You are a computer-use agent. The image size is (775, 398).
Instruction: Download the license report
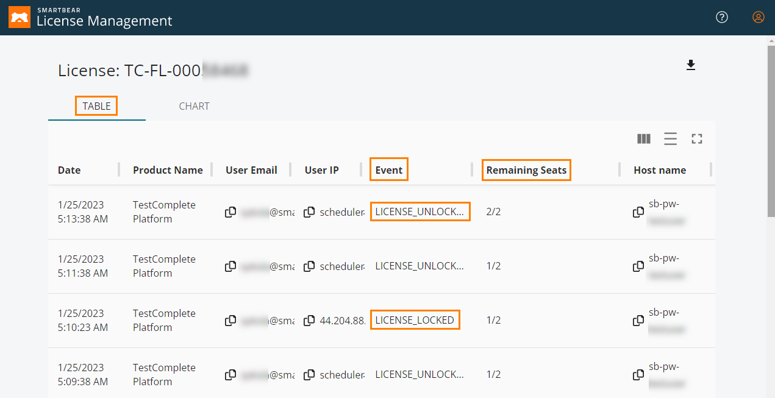pos(691,65)
